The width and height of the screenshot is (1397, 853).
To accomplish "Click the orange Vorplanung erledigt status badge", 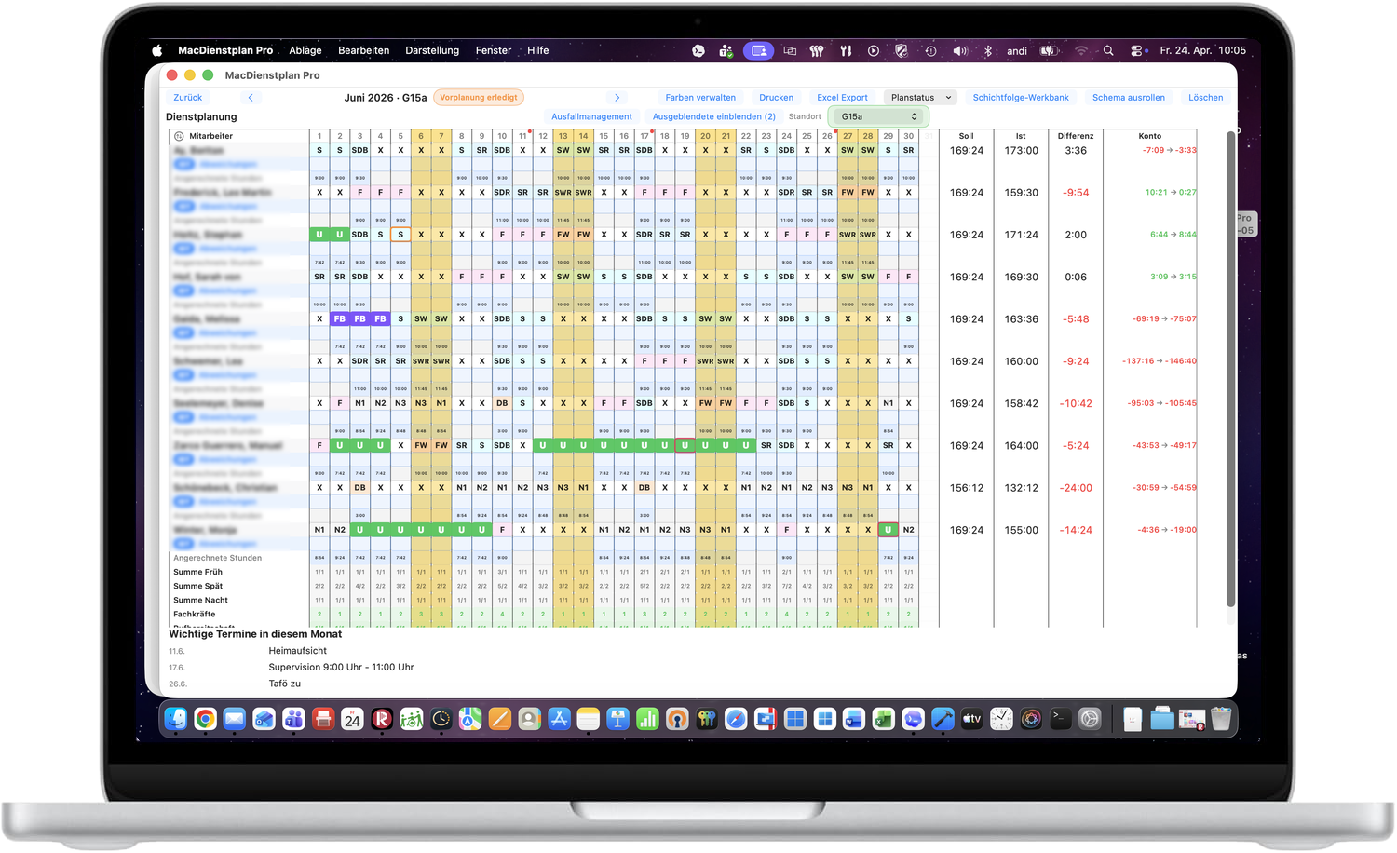I will click(x=478, y=97).
